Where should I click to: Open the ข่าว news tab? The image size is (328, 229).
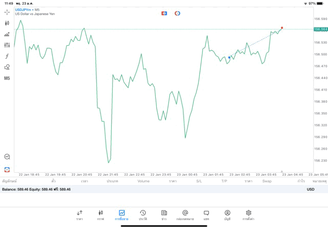164,215
